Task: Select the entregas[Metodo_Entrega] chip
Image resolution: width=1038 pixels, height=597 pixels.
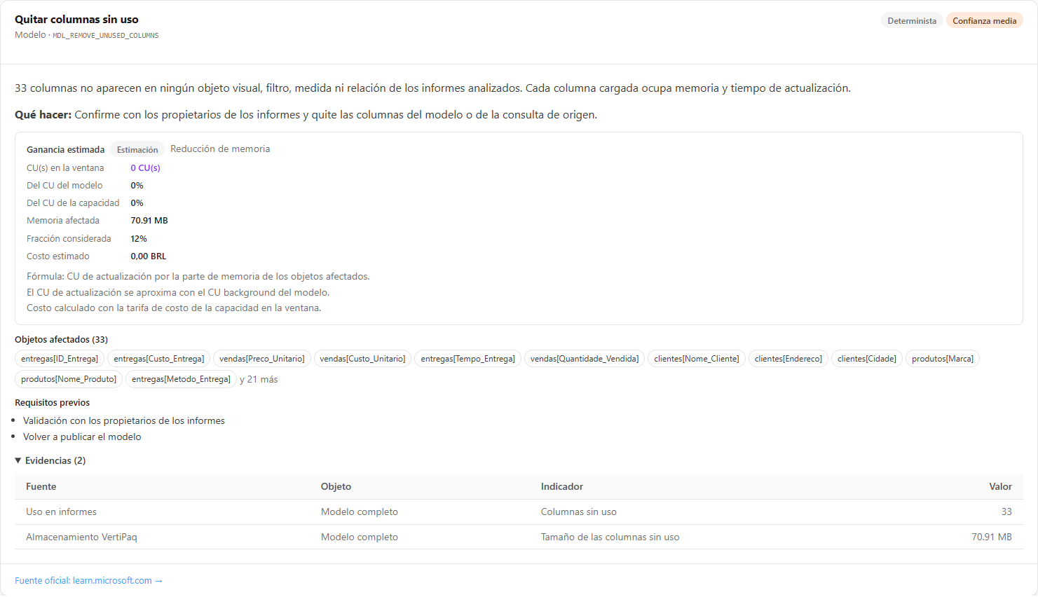Action: pos(181,379)
